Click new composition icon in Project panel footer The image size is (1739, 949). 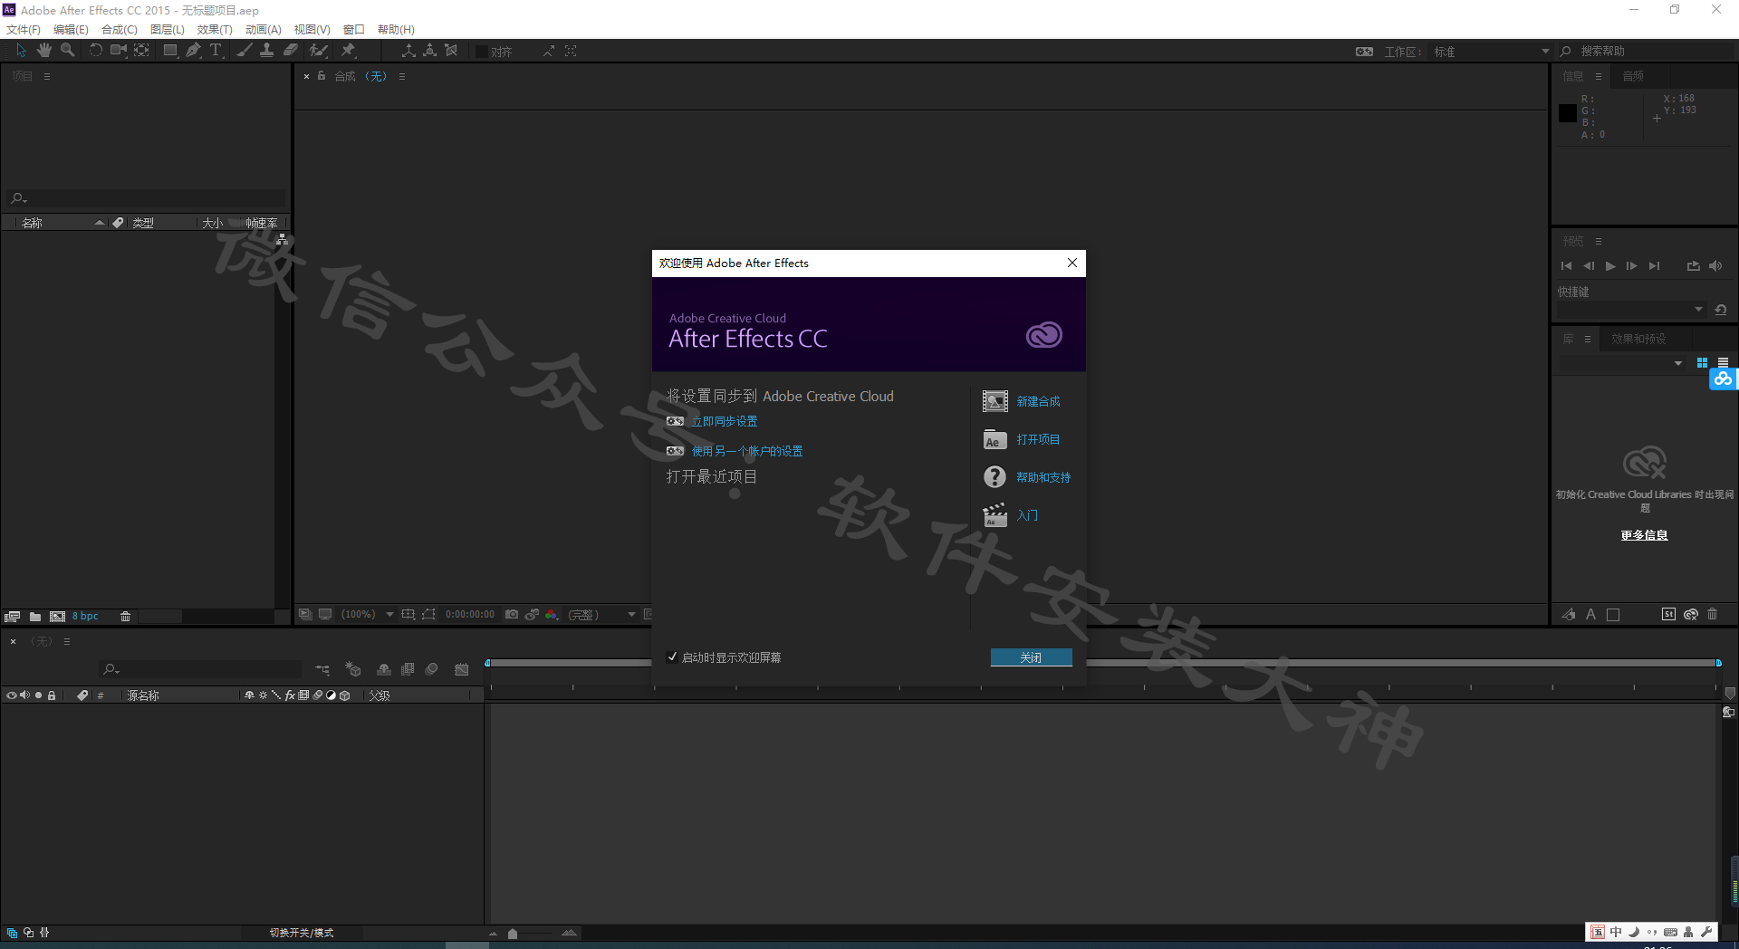[57, 616]
